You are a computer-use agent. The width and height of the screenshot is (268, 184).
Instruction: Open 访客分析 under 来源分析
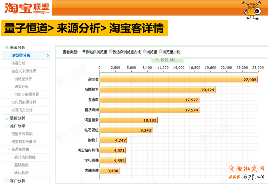[x=18, y=63]
